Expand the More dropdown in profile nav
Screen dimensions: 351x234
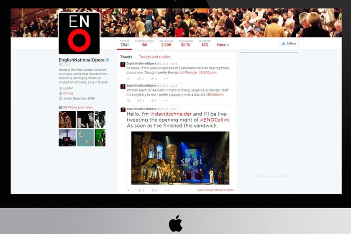tap(223, 45)
